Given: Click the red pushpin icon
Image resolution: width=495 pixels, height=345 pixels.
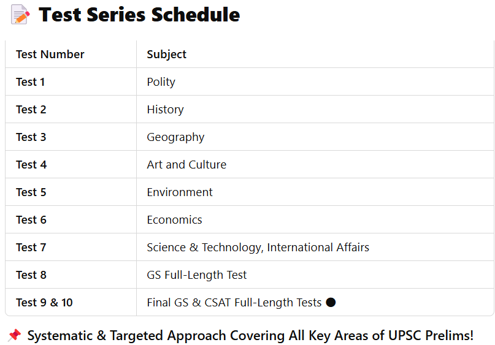Looking at the screenshot, I should [15, 335].
